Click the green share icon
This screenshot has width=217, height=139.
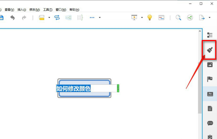[x=190, y=17]
